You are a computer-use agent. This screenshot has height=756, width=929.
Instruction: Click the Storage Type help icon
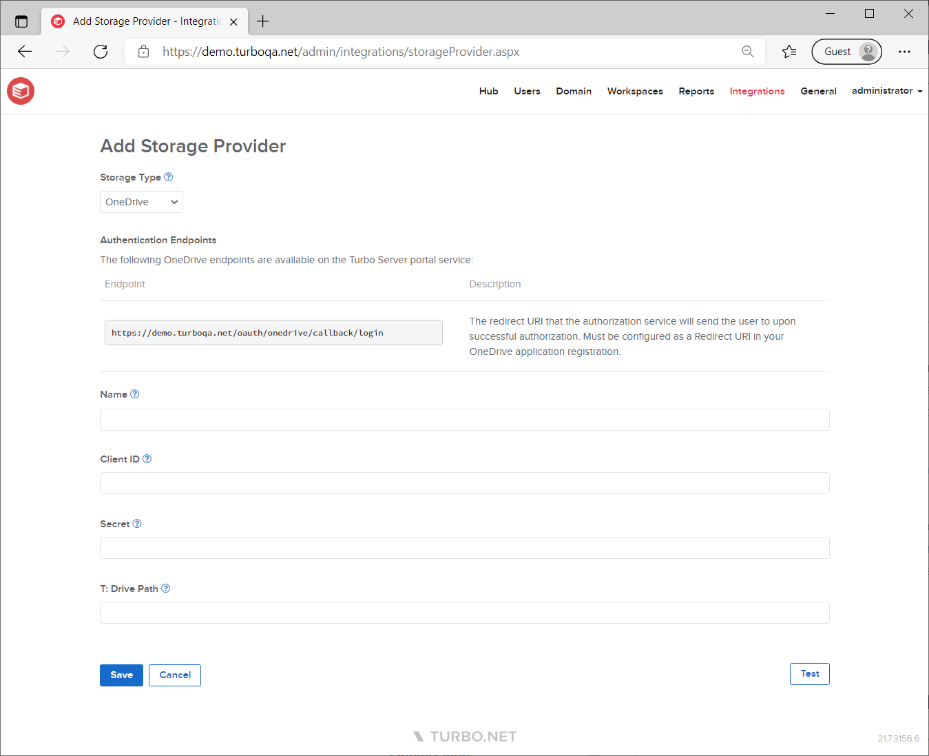(x=169, y=177)
